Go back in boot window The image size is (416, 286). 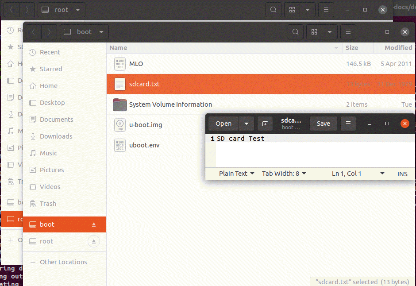(34, 32)
